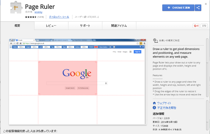
Task: Open the サポート tab
Action: 85,26
